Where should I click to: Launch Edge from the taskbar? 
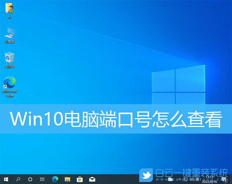(x=55, y=180)
